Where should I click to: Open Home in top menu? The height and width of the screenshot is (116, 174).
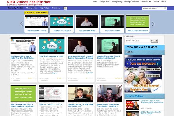tap(95, 2)
